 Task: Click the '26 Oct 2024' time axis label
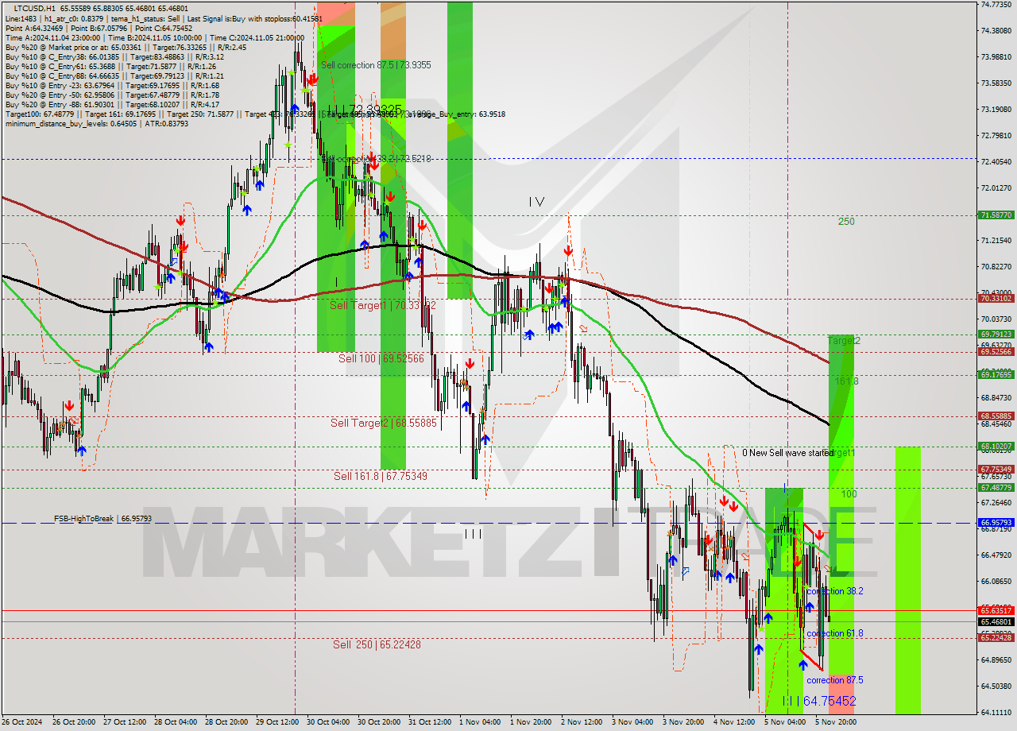(x=24, y=722)
